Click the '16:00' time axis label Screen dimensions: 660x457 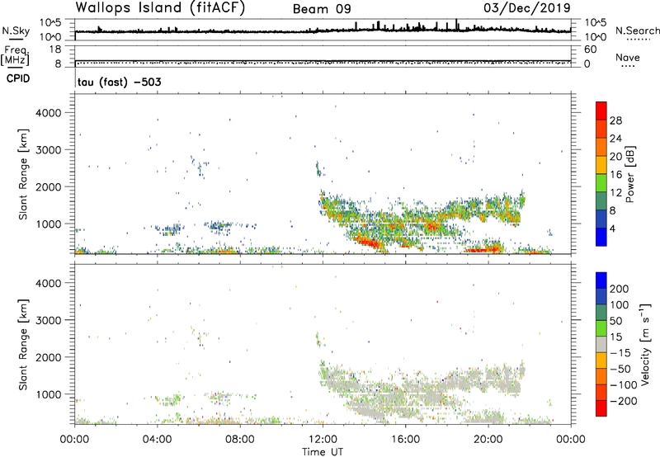point(405,440)
